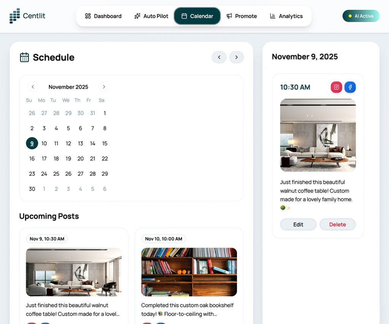
Task: Edit the 10:30 AM scheduled post
Action: click(x=298, y=224)
